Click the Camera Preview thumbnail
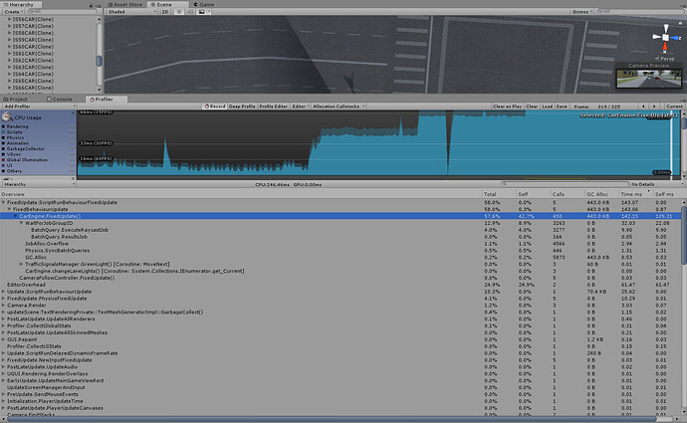 [x=649, y=79]
